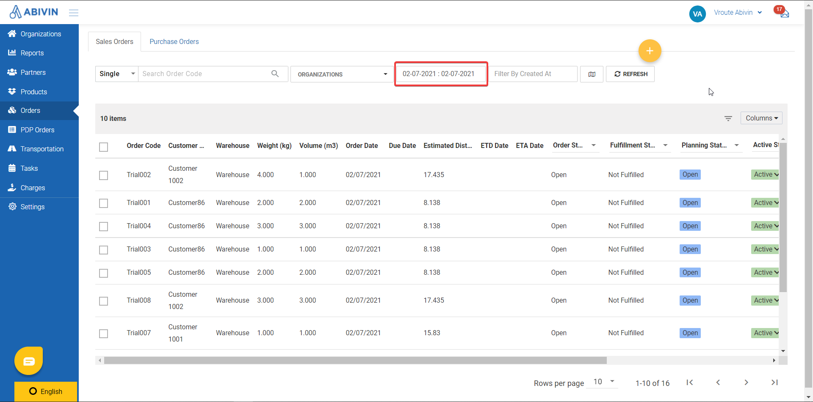Open the Single search type dropdown

117,74
